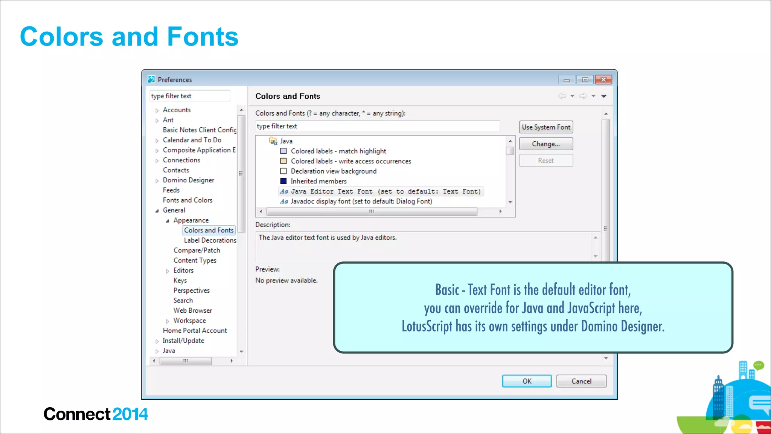Close the Preferences window
The image size is (771, 434).
pos(603,79)
